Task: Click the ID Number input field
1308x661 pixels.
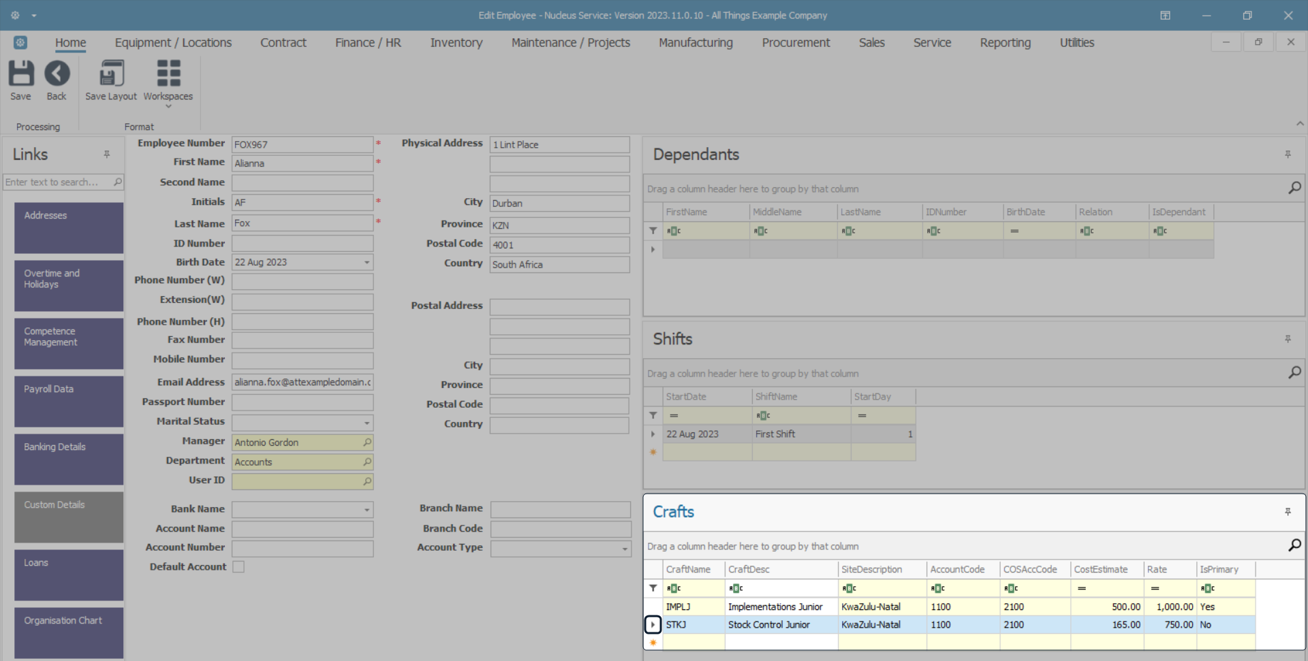Action: [x=302, y=244]
